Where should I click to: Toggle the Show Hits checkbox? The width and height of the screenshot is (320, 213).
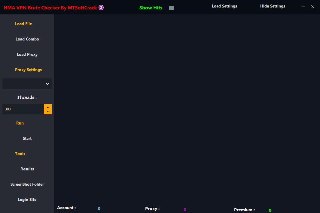point(172,8)
